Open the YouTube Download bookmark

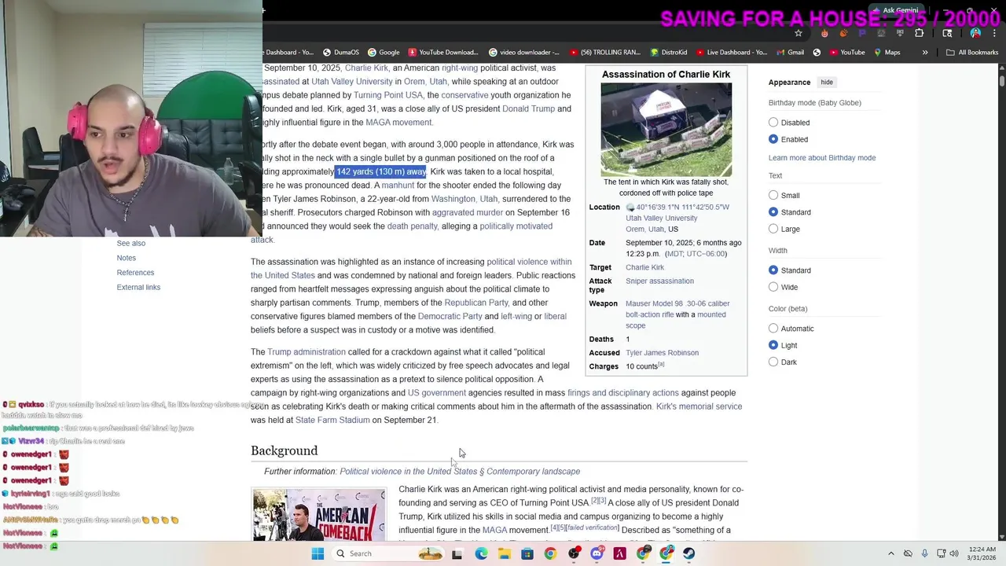click(442, 53)
